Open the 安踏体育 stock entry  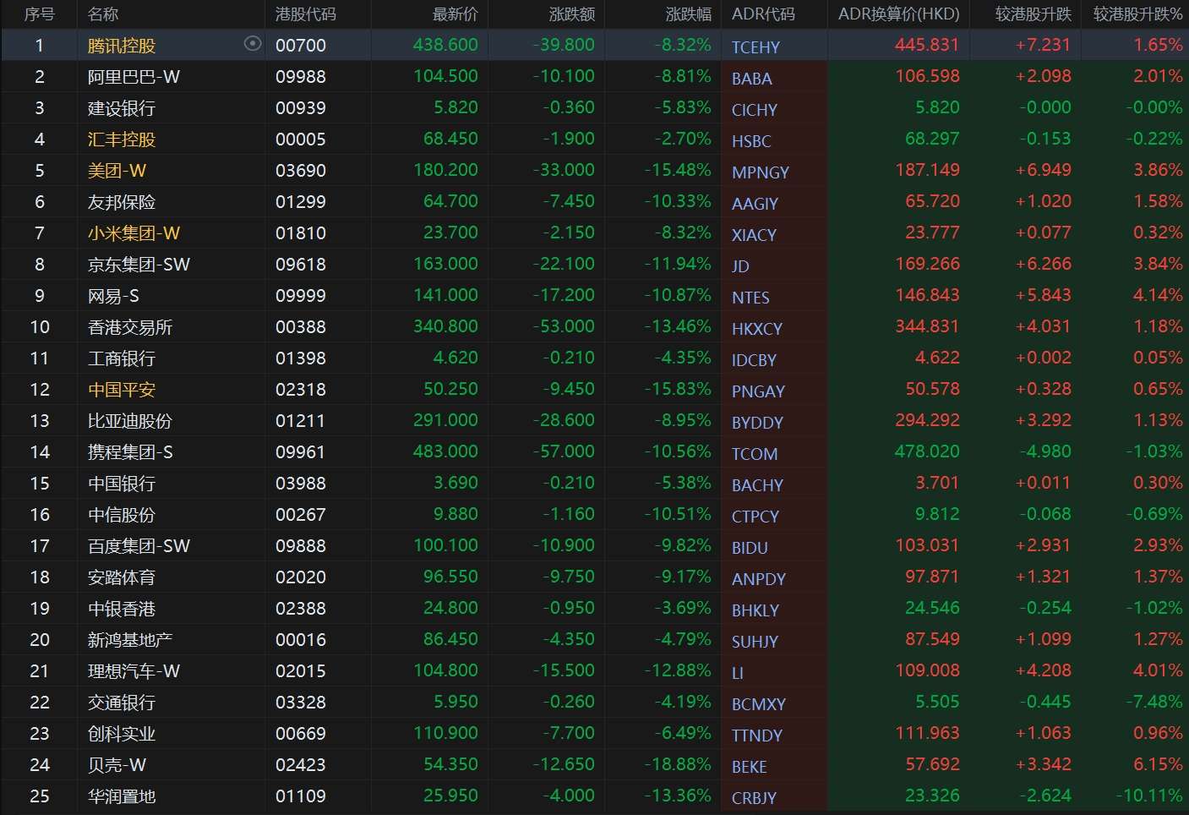click(x=122, y=577)
